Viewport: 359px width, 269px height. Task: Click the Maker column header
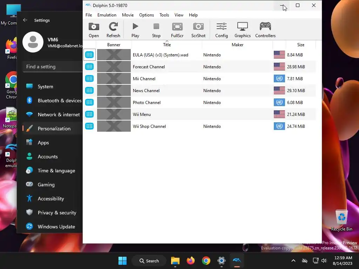[237, 44]
